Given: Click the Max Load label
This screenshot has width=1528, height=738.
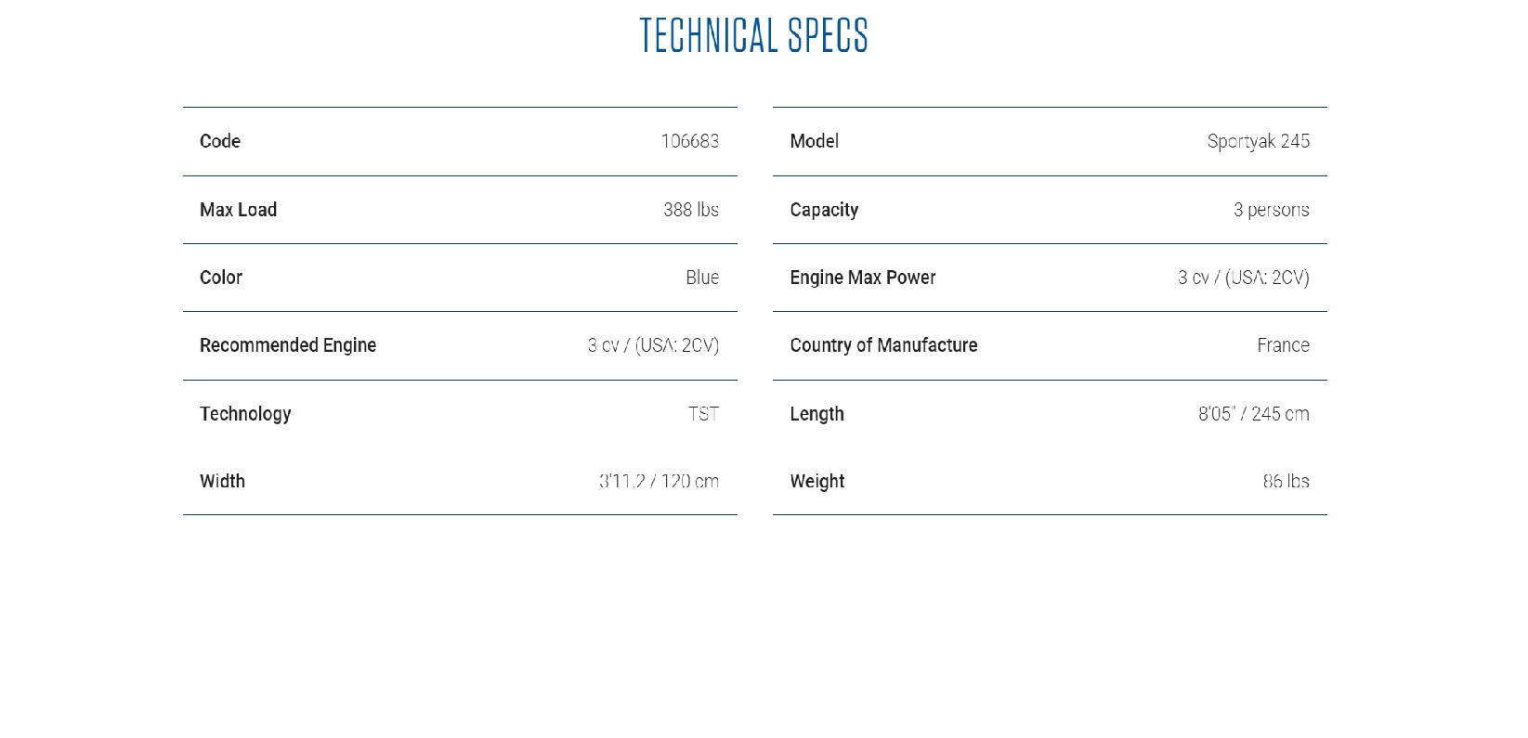Looking at the screenshot, I should 238,210.
